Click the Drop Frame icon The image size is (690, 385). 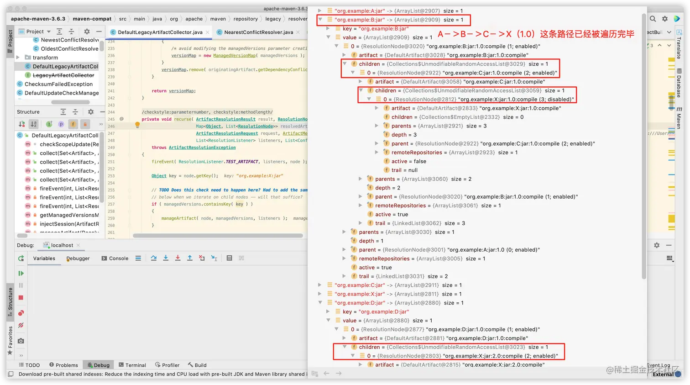coord(202,258)
